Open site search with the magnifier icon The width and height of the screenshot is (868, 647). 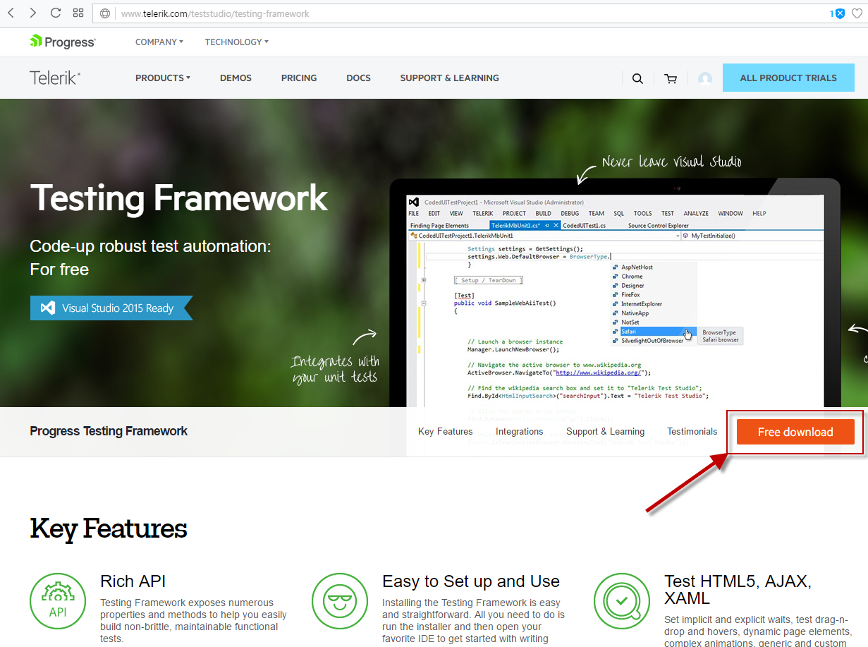click(637, 78)
